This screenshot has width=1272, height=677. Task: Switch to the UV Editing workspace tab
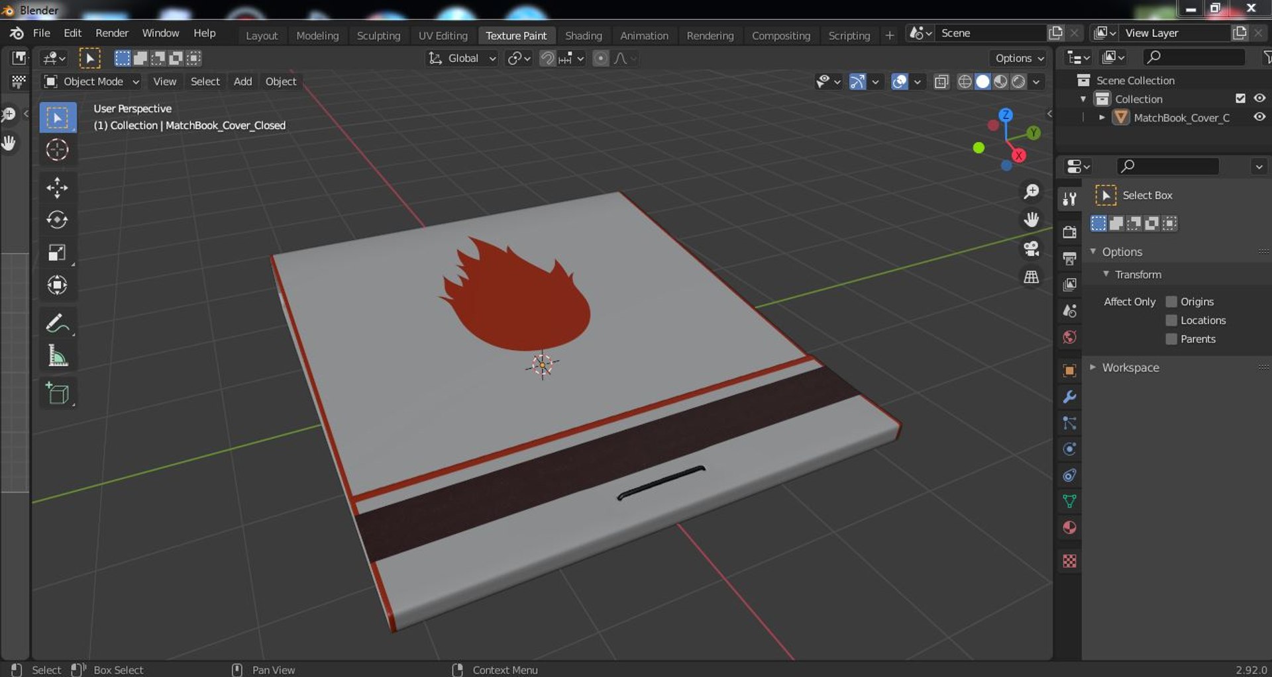(443, 36)
